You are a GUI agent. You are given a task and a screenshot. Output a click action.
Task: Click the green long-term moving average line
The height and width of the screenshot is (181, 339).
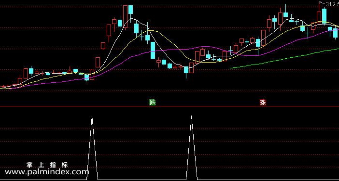pos(284,59)
